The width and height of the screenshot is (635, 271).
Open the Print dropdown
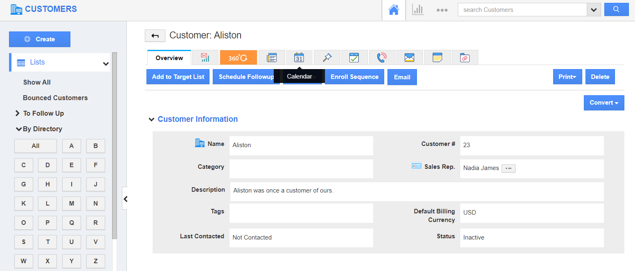pos(567,77)
